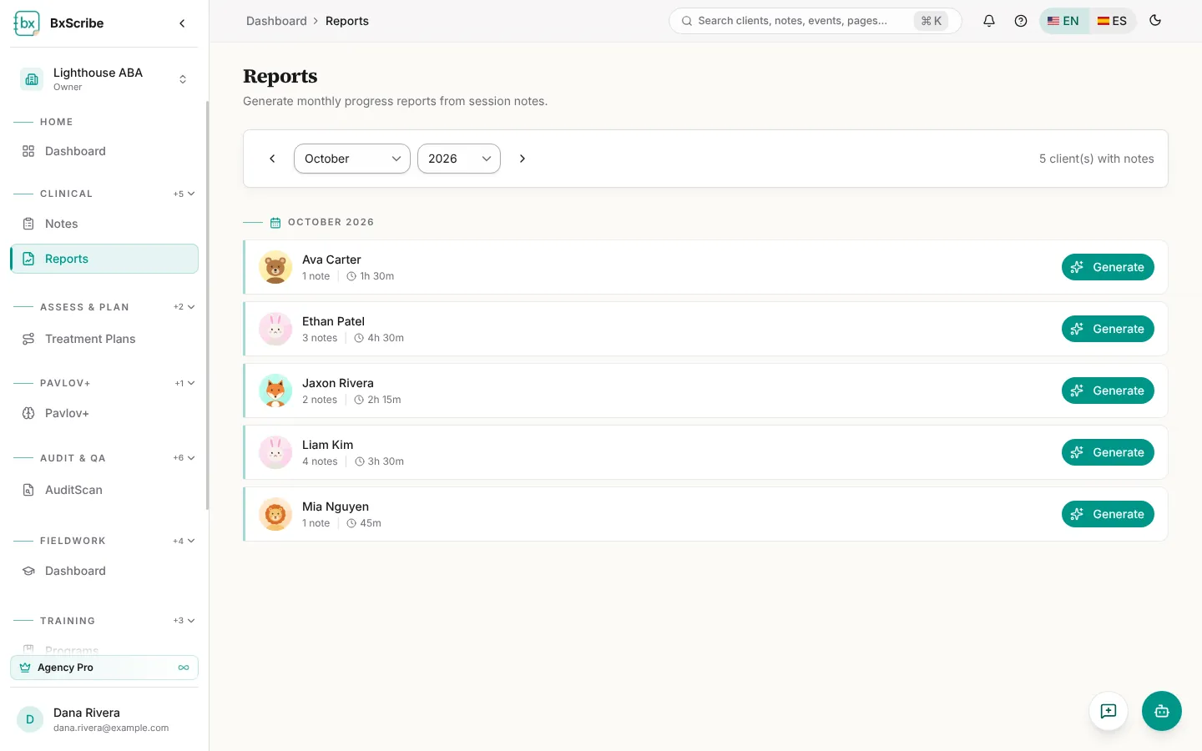Toggle dark mode moon icon
1202x751 pixels.
click(1155, 21)
